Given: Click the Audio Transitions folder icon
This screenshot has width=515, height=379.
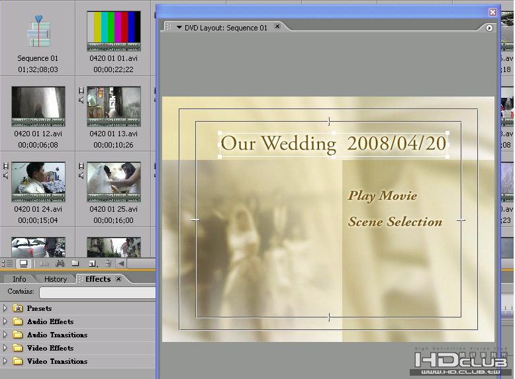Looking at the screenshot, I should [x=18, y=335].
